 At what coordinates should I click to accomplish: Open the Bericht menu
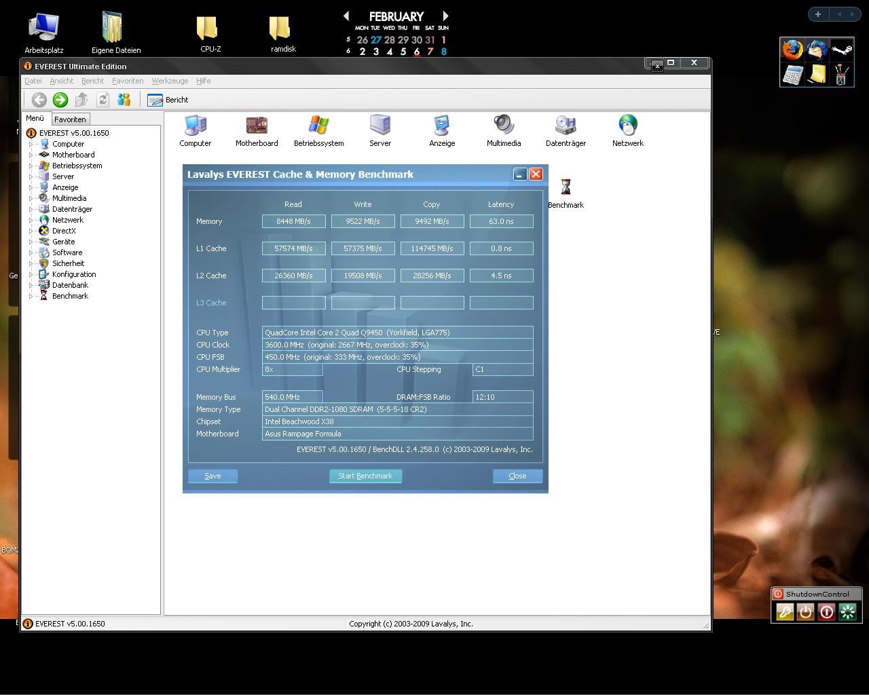point(92,81)
